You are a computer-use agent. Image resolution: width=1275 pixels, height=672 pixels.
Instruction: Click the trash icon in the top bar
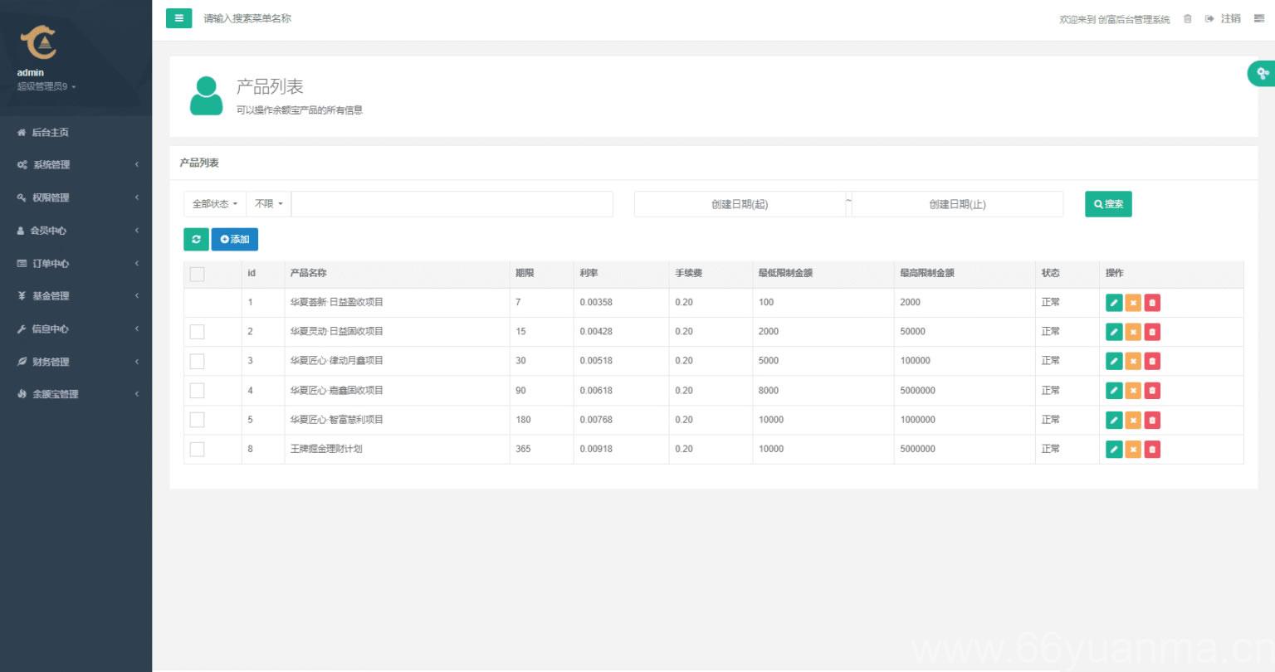click(x=1187, y=19)
